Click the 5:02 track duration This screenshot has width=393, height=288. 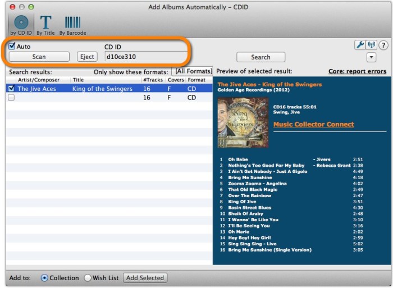coord(358,244)
